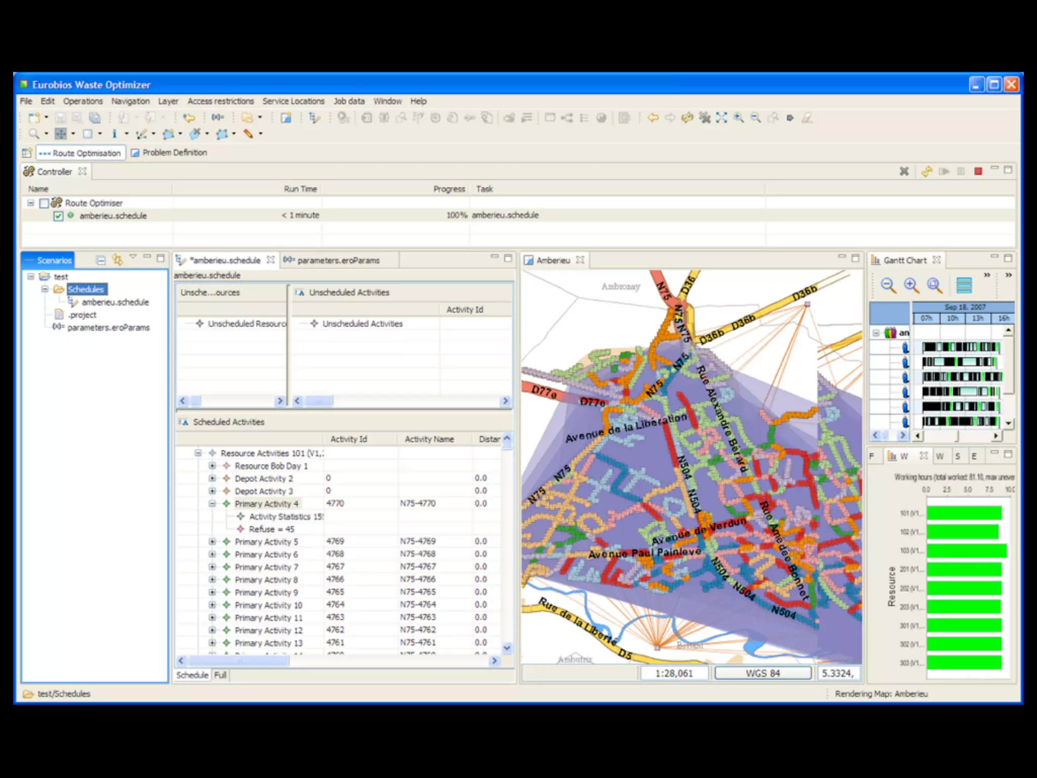The width and height of the screenshot is (1037, 778).
Task: Click map zoom-in magnifier in main toolbar
Action: pos(739,118)
